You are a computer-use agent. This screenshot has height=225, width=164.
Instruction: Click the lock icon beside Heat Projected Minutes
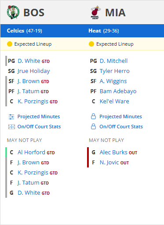click(x=93, y=116)
